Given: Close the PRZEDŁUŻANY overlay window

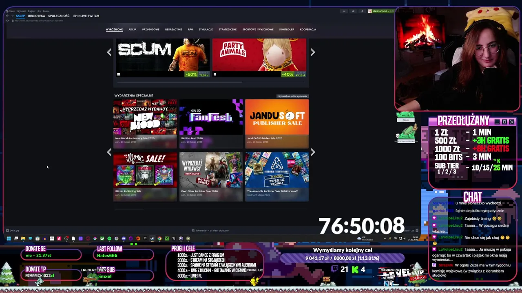Looking at the screenshot, I should pyautogui.click(x=511, y=122).
